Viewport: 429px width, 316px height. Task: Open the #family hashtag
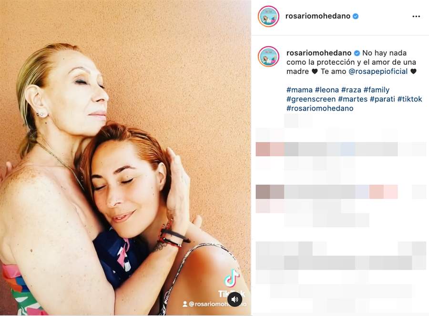(x=377, y=90)
